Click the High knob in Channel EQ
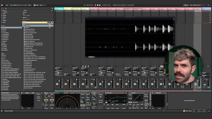212x119 pixels. 117,107
